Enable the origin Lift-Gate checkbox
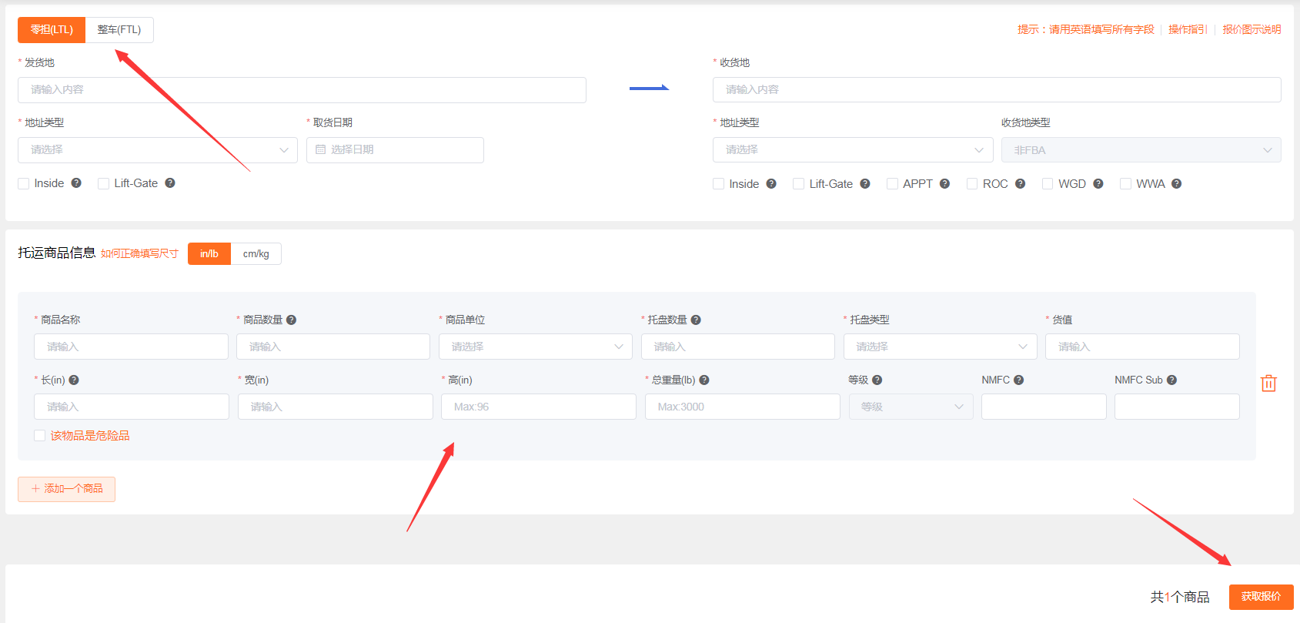Viewport: 1300px width, 623px height. [103, 183]
